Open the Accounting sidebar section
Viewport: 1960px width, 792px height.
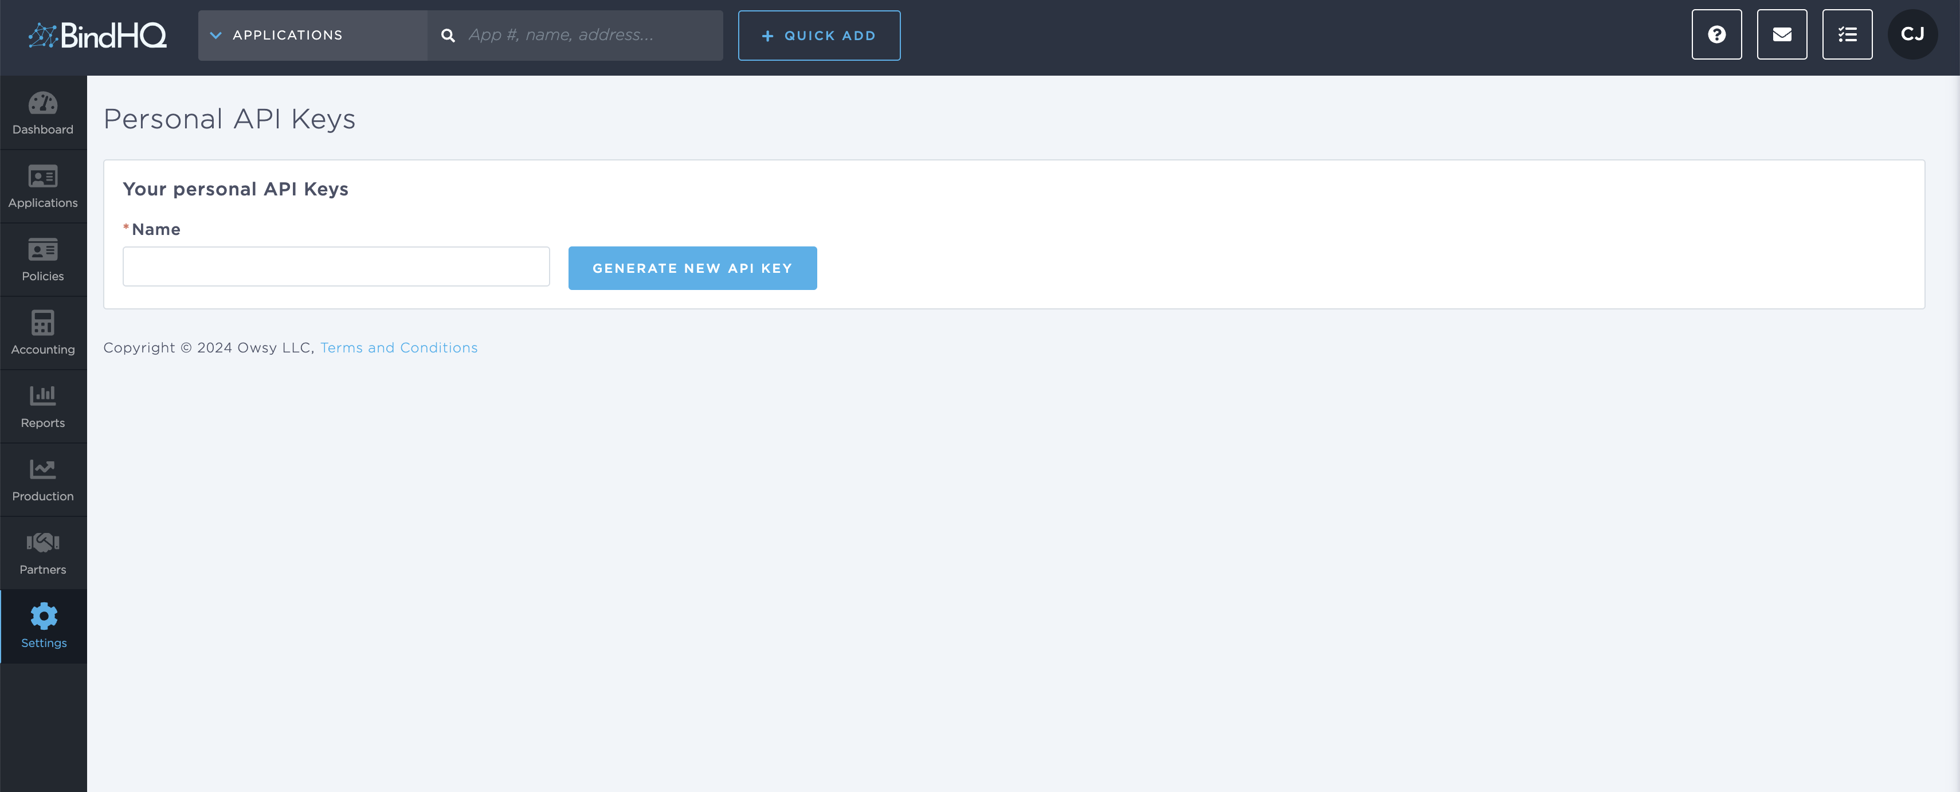(x=44, y=333)
